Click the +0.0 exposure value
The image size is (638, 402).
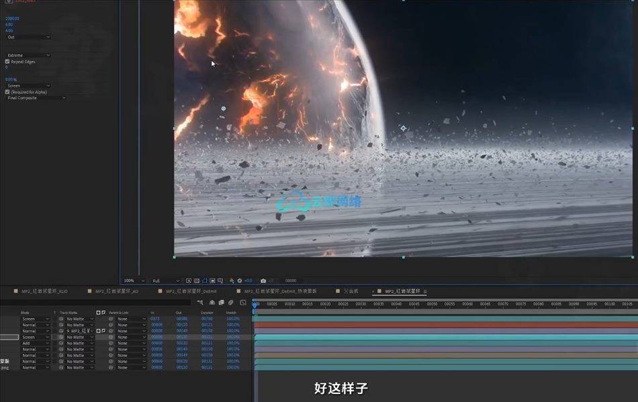point(248,281)
